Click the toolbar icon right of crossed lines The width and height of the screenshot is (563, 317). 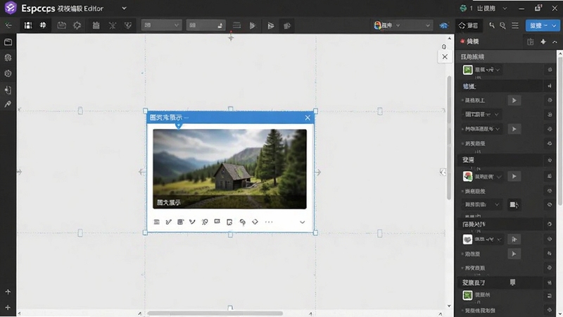[x=128, y=25]
